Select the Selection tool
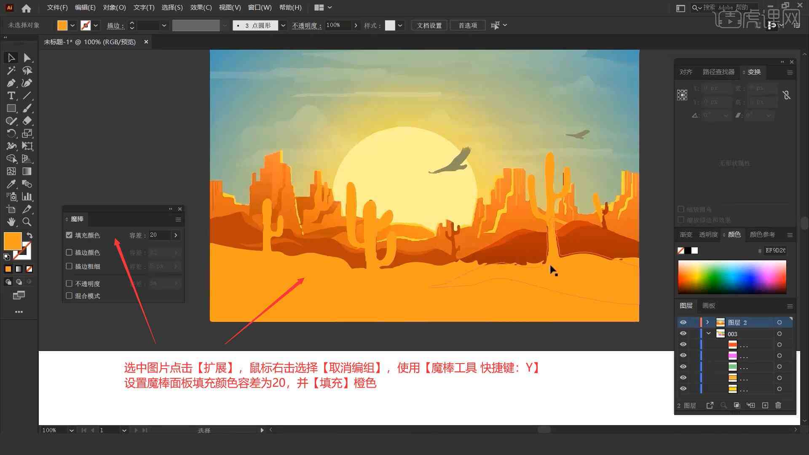Screen dimensions: 809x455 (x=11, y=57)
